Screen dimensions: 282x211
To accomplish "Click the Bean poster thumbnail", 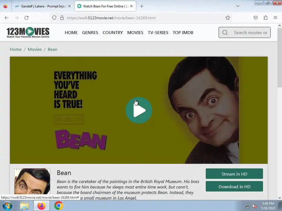I will pyautogui.click(x=32, y=181).
